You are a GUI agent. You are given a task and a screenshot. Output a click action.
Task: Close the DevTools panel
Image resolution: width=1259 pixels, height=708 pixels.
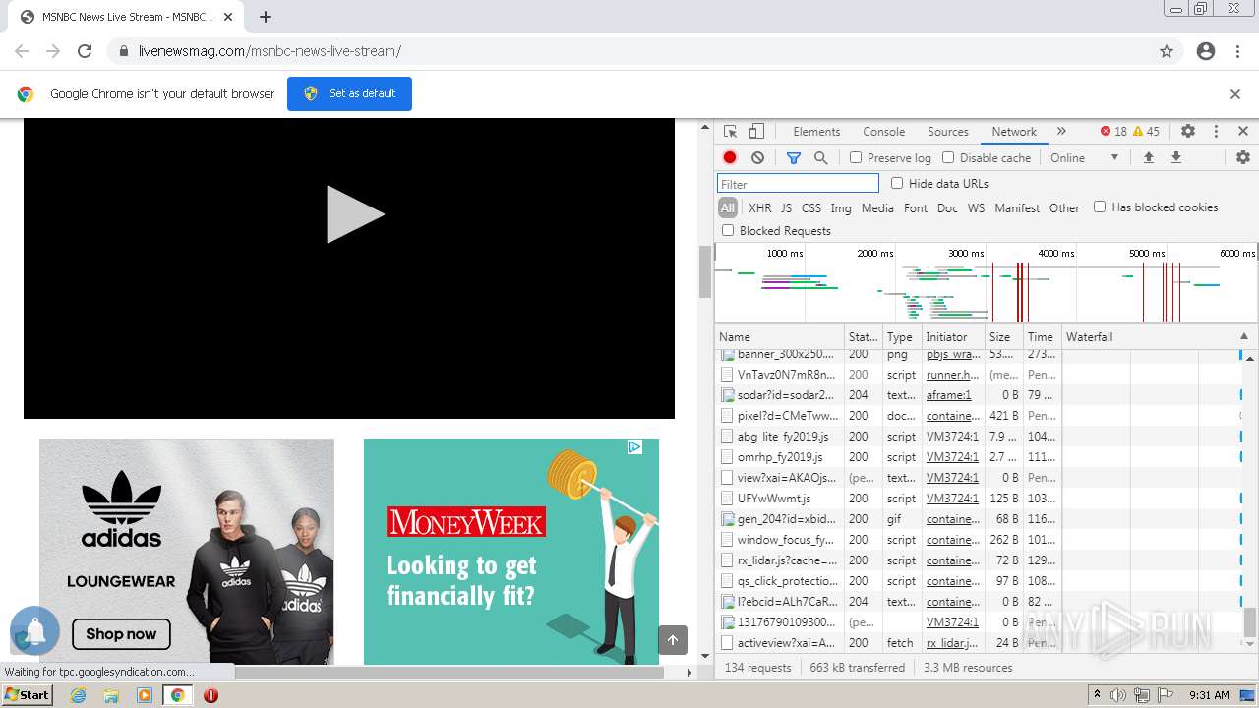1243,131
